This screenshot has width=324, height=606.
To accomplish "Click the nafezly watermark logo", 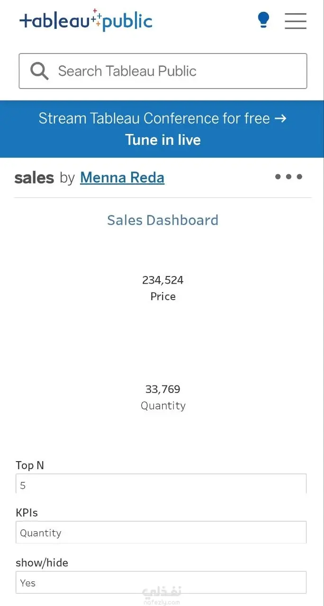I will click(x=162, y=595).
